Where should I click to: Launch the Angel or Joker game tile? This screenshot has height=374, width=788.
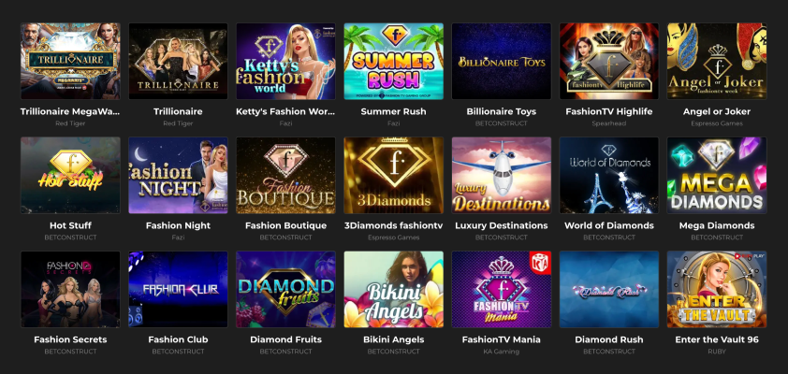tap(717, 62)
